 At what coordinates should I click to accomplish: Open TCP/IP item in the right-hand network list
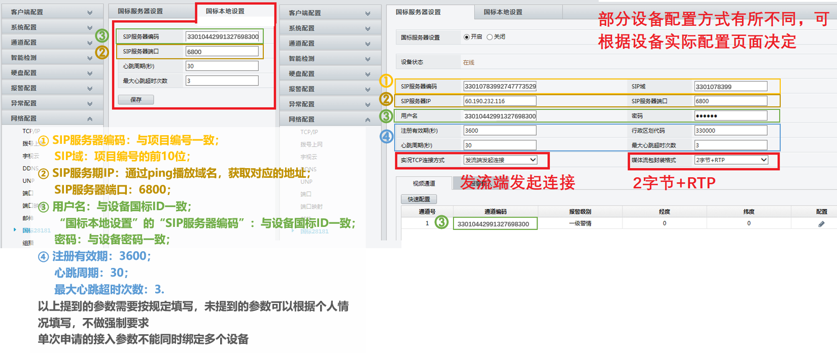(x=309, y=132)
